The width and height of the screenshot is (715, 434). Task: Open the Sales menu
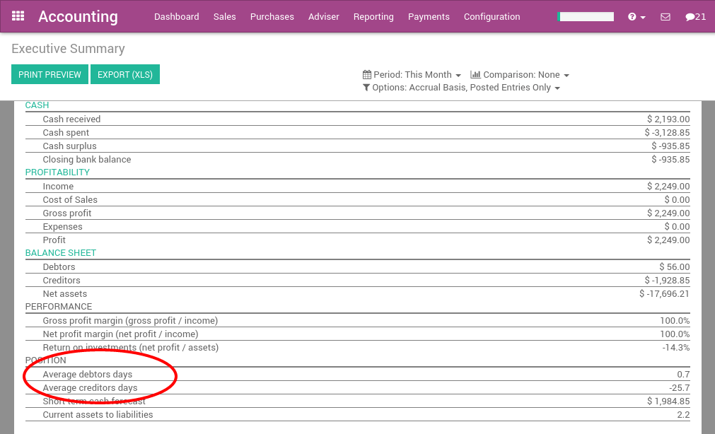pos(224,16)
